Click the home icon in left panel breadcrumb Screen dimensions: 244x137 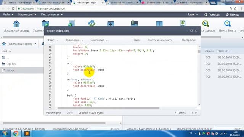click(4, 44)
